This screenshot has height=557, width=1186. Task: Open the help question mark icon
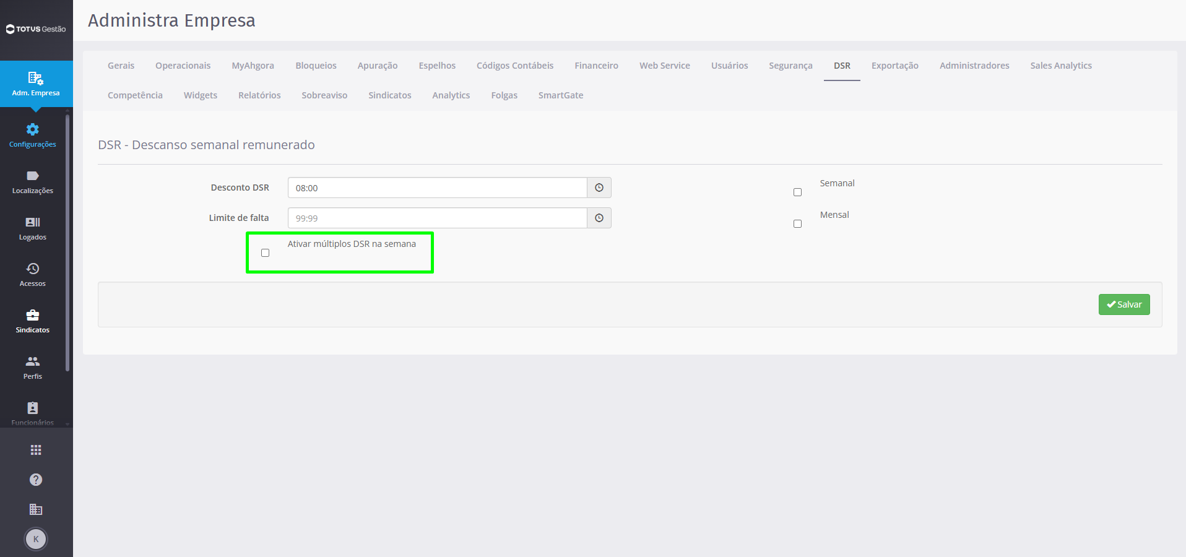[x=36, y=480]
